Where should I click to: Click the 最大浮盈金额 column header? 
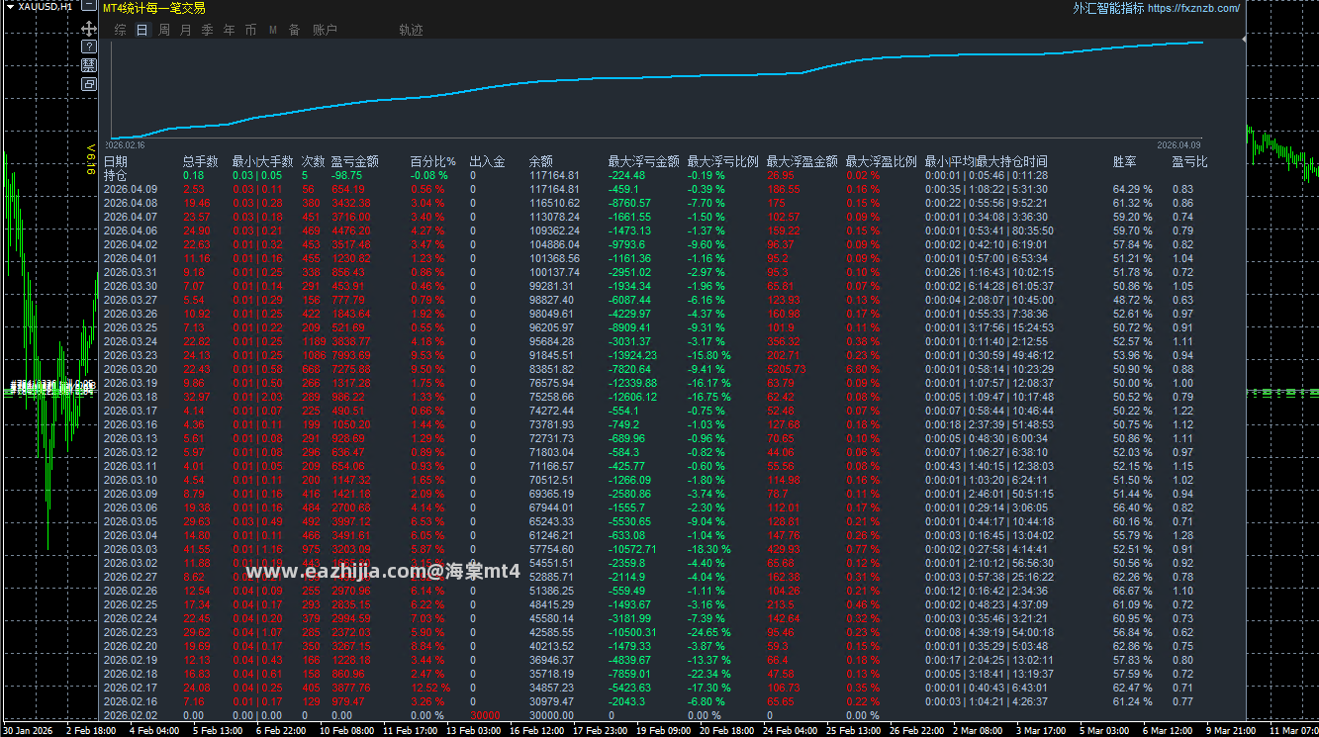[802, 162]
